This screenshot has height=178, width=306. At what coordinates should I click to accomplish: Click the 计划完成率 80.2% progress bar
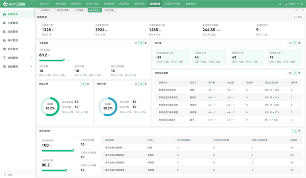[x=57, y=170]
